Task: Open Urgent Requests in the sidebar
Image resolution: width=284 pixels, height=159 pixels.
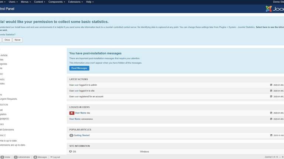Action: [9, 99]
